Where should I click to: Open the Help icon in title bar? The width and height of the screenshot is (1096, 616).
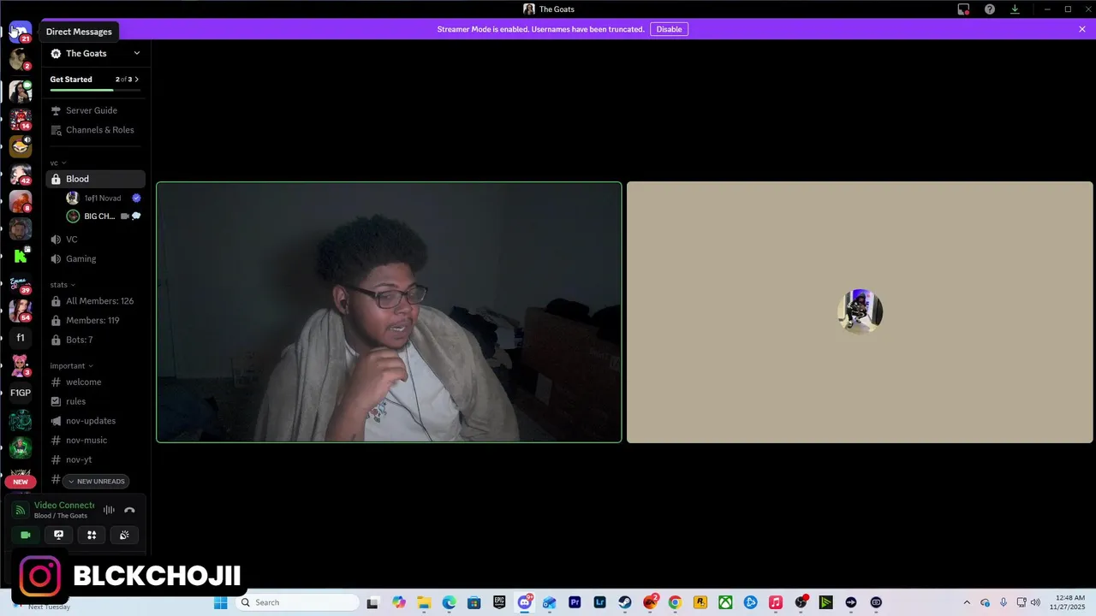point(990,9)
